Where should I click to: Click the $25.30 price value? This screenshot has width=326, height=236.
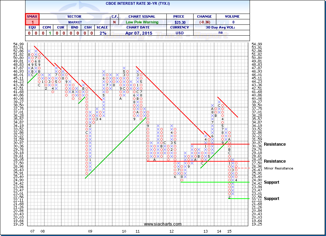[179, 22]
